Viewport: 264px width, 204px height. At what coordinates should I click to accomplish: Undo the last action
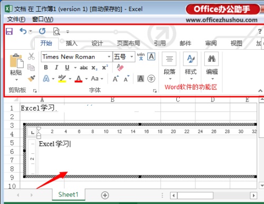tap(23, 31)
